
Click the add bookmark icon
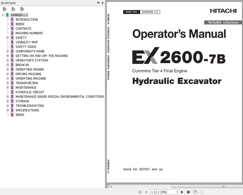pyautogui.click(x=13, y=9)
